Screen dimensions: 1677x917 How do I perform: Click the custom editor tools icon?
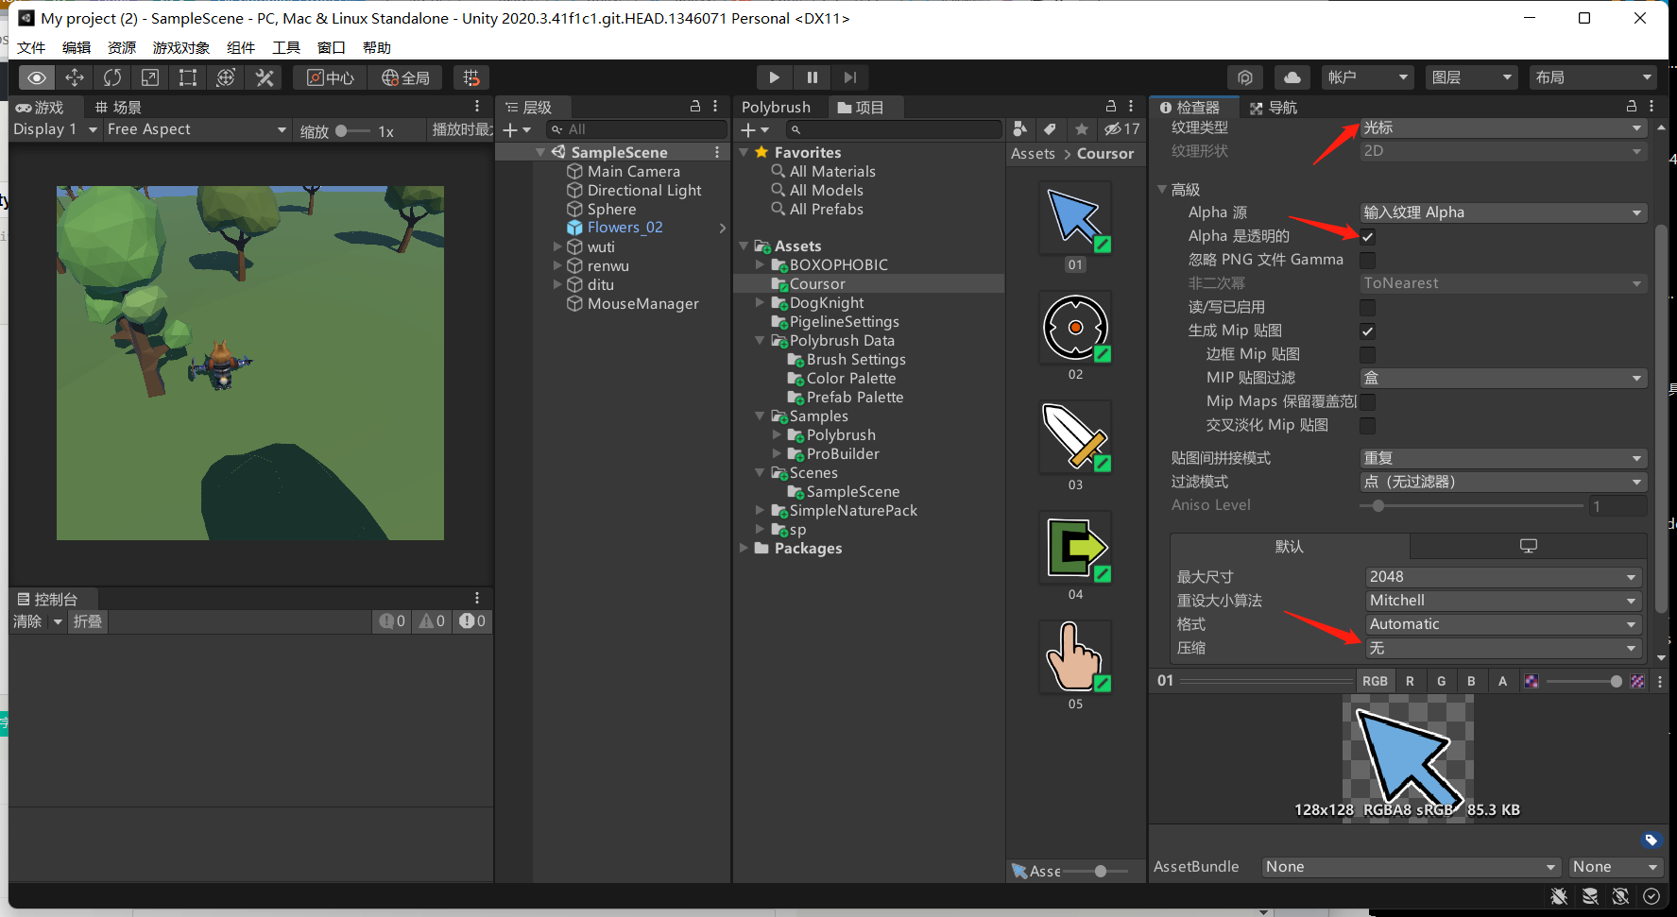pos(265,77)
